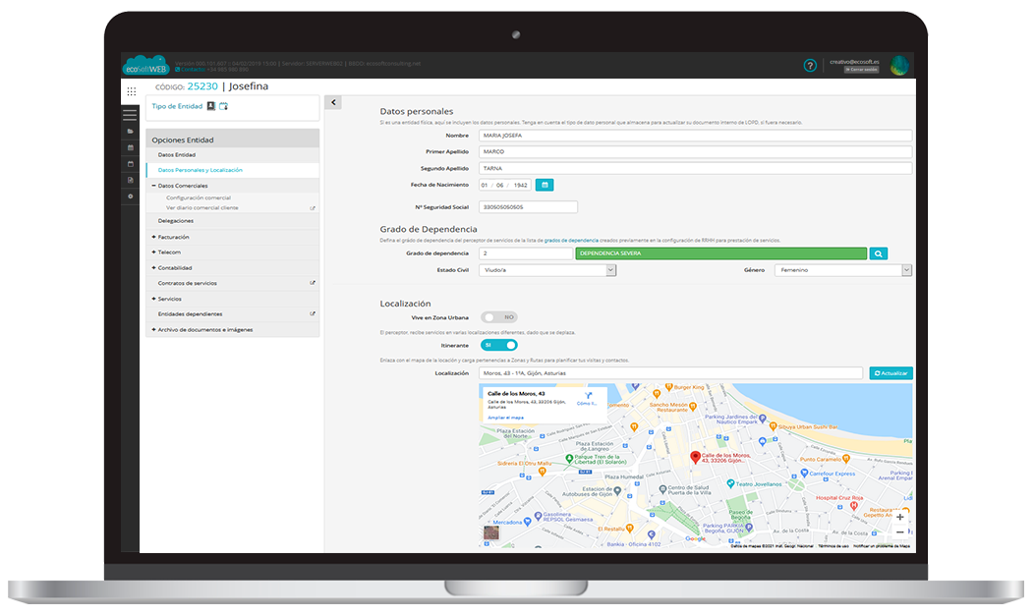1034x616 pixels.
Task: Collapse the side panel with the arrow button
Action: (333, 102)
